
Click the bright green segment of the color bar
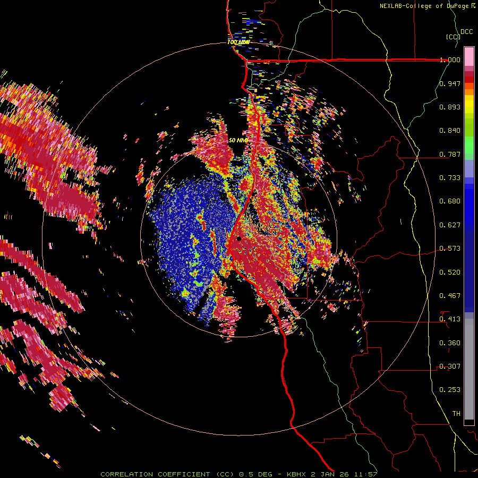coord(469,145)
